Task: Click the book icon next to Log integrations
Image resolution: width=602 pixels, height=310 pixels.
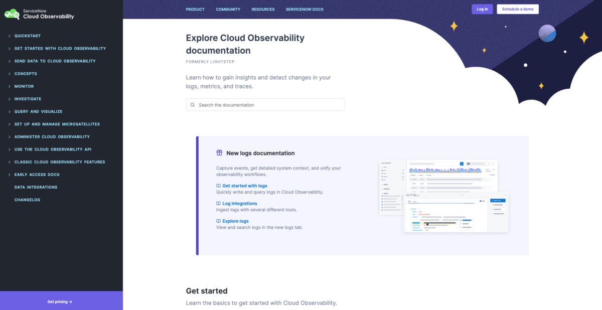Action: click(219, 203)
